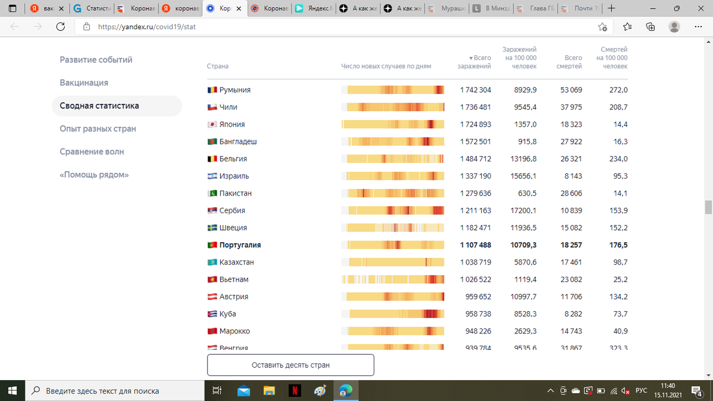The width and height of the screenshot is (713, 401).
Task: Launch Netflix from the taskbar
Action: click(295, 391)
